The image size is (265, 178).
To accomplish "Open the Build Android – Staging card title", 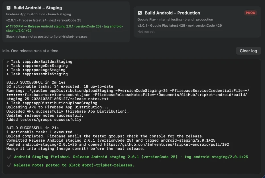I will click(x=38, y=8).
